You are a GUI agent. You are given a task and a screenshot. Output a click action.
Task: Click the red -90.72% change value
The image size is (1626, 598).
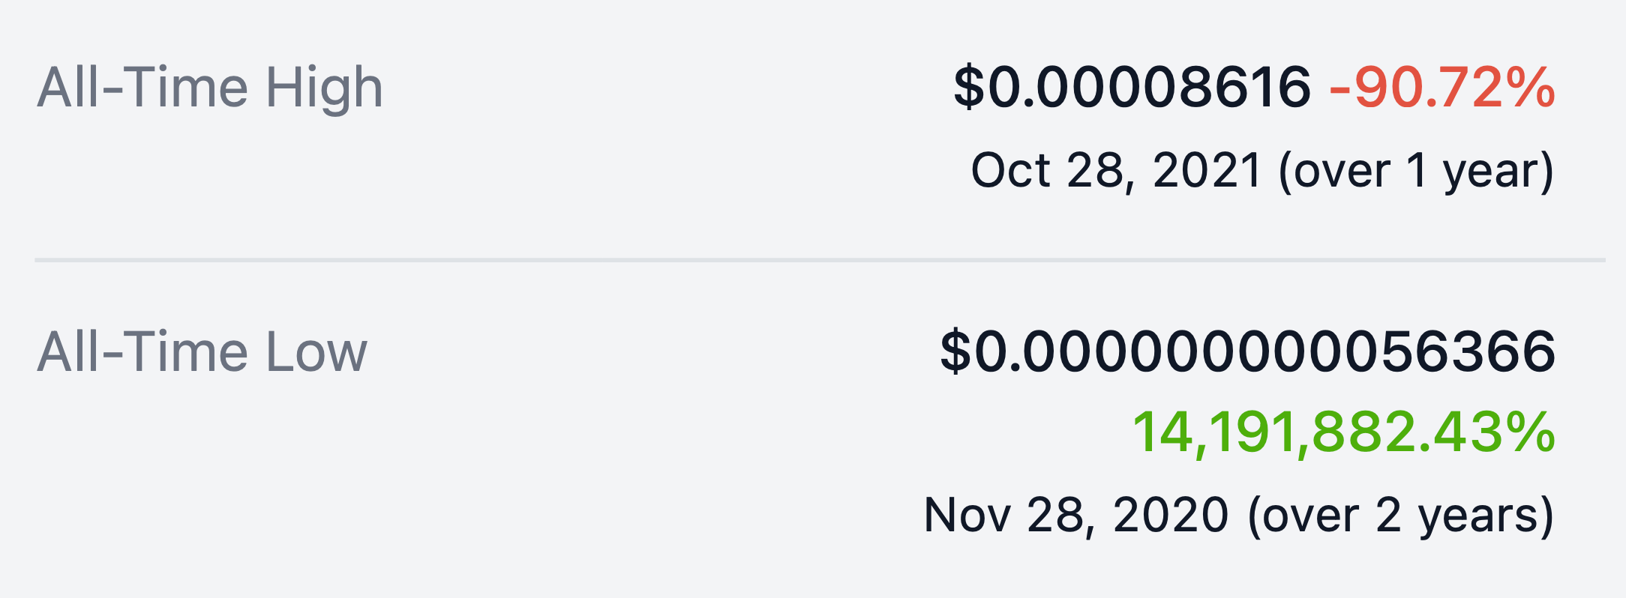[x=1441, y=88]
